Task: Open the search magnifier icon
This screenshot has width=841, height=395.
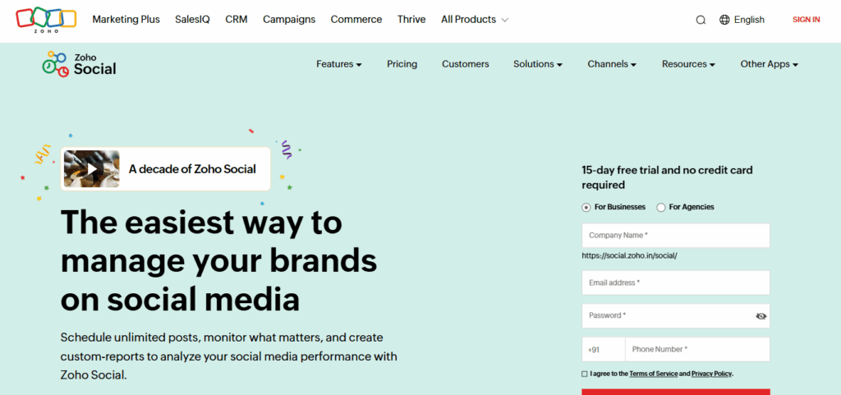Action: pos(701,21)
